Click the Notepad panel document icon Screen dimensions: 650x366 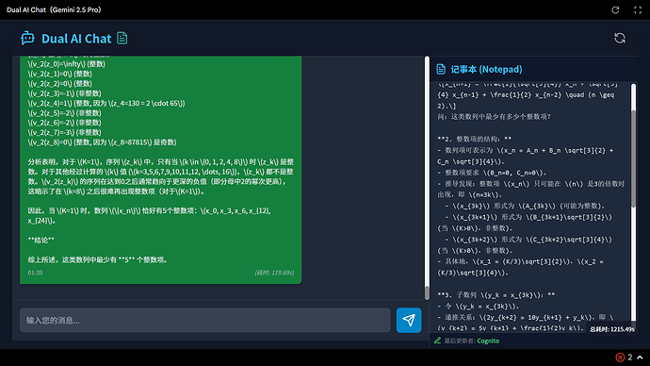(441, 69)
